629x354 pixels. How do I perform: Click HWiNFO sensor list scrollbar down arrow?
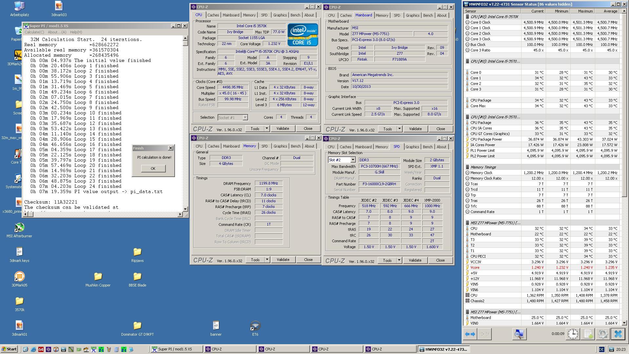tap(624, 323)
